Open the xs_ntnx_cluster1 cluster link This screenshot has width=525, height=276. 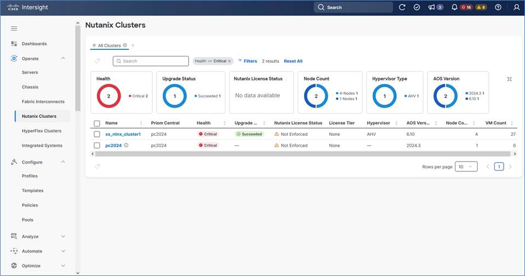(x=123, y=134)
